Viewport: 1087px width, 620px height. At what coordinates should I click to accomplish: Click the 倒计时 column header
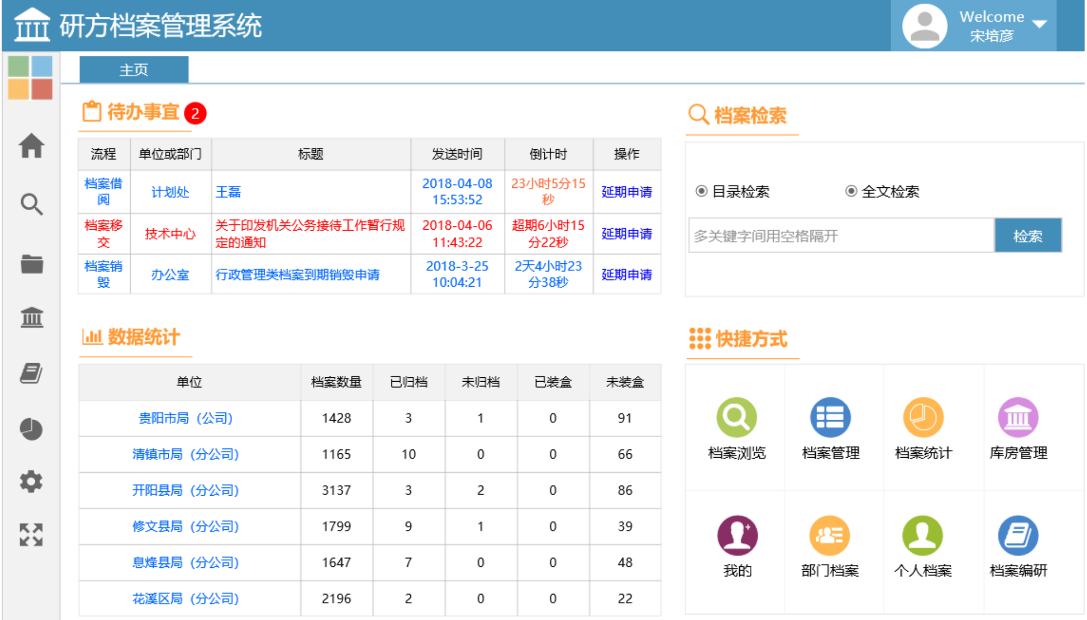tap(548, 154)
